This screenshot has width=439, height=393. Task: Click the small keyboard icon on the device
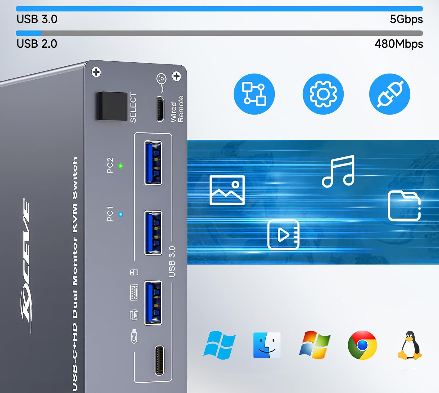click(134, 292)
